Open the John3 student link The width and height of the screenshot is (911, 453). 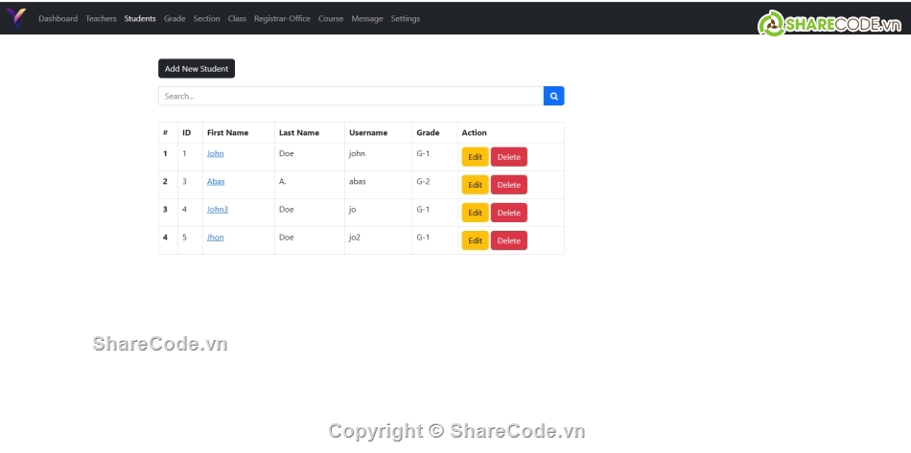click(218, 209)
